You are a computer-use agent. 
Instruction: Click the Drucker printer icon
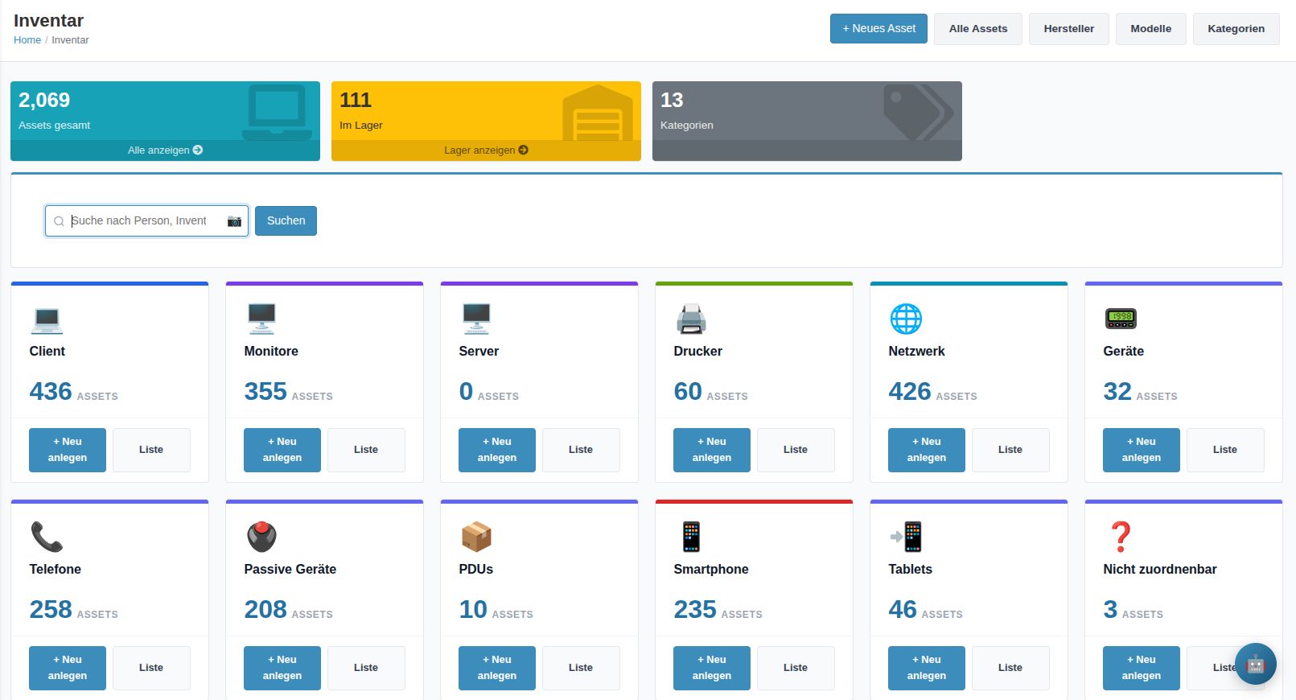(691, 319)
